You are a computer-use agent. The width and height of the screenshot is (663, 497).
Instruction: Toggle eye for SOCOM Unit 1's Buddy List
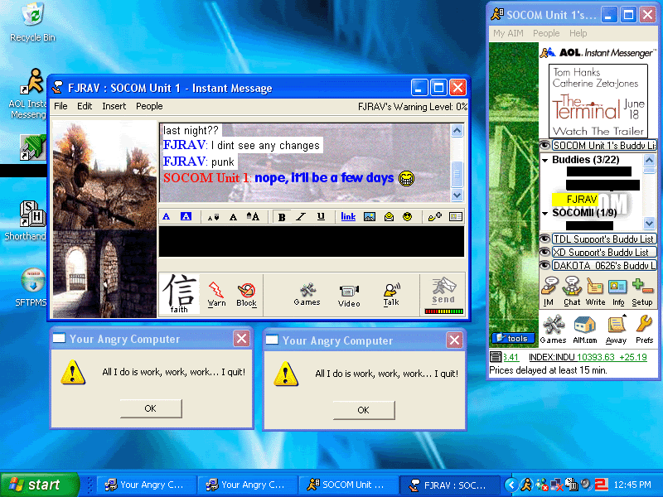(x=545, y=146)
